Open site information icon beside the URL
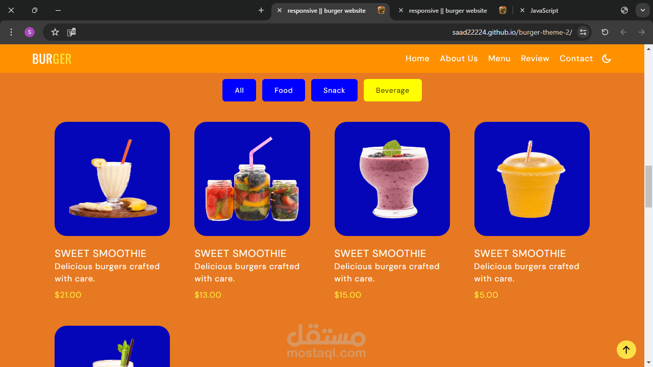The width and height of the screenshot is (653, 367). point(583,32)
